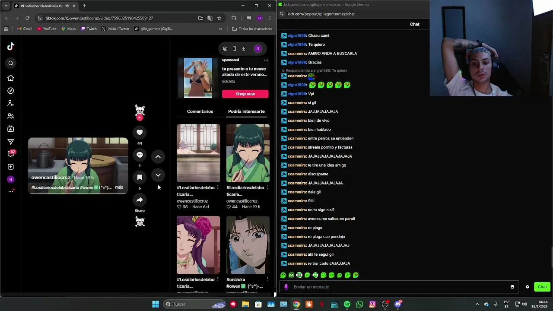Open TikTok search from the sidebar
The width and height of the screenshot is (553, 311).
click(11, 63)
